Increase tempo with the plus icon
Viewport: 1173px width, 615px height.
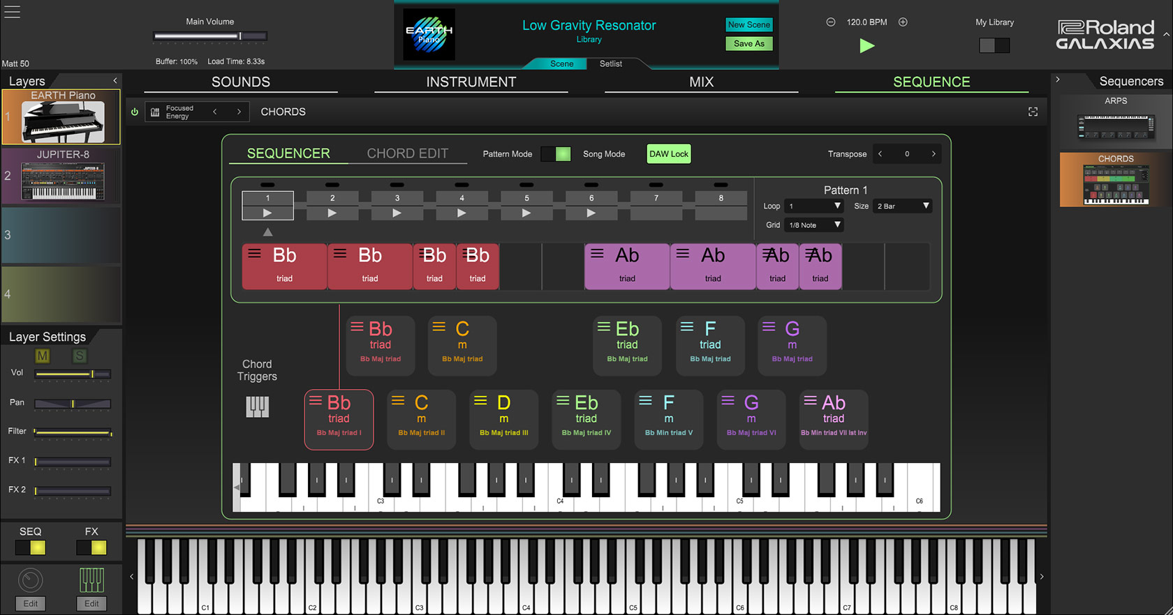point(903,22)
